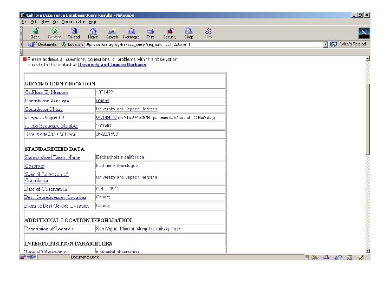Open the Edit menu
This screenshot has height=292, width=390.
pos(34,22)
